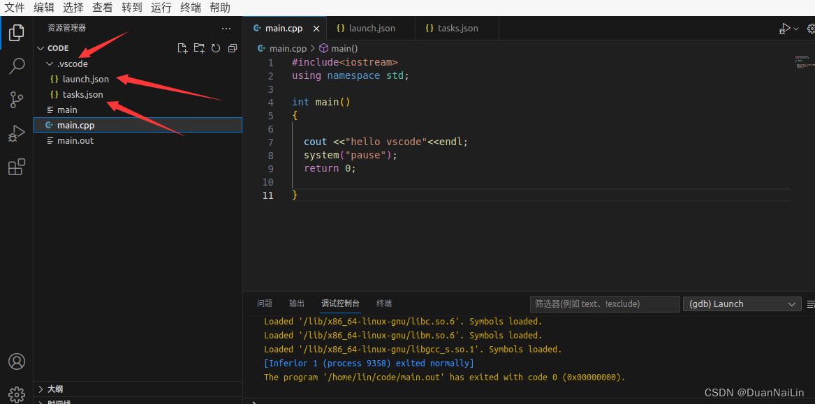The width and height of the screenshot is (815, 404).
Task: Switch to the 调试控制台 panel tab
Action: [340, 304]
